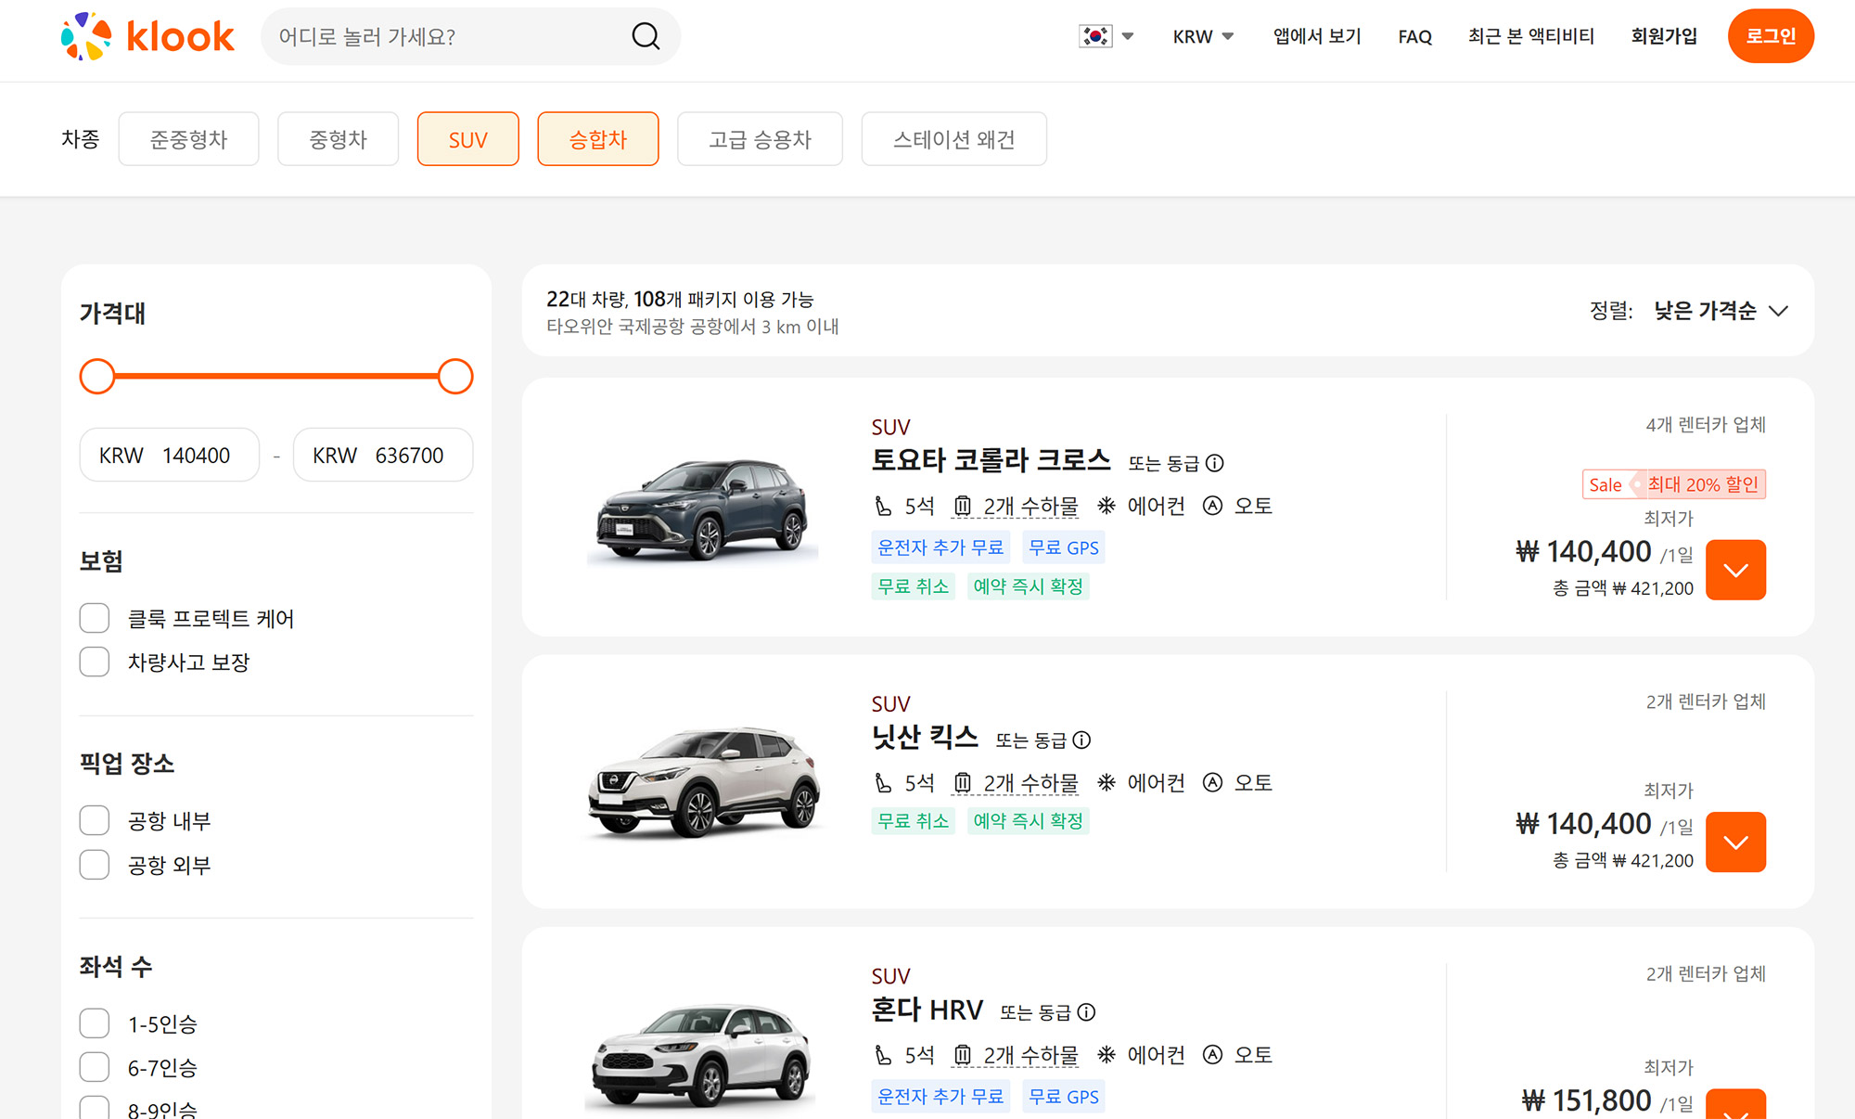This screenshot has width=1855, height=1119.
Task: Click the Korean flag language icon
Action: click(1095, 36)
